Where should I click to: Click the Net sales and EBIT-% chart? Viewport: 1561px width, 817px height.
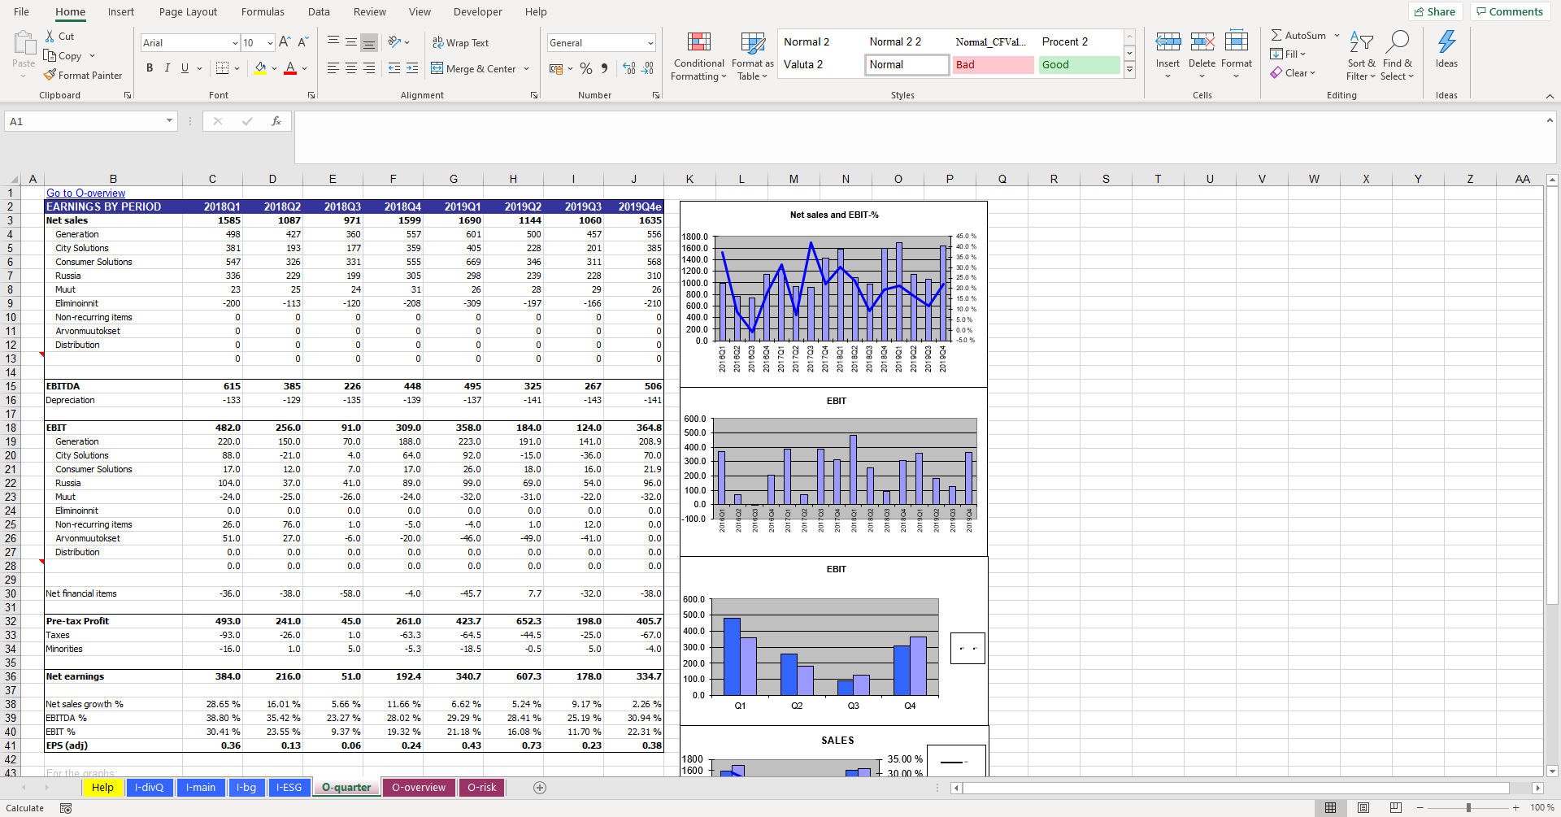click(833, 293)
